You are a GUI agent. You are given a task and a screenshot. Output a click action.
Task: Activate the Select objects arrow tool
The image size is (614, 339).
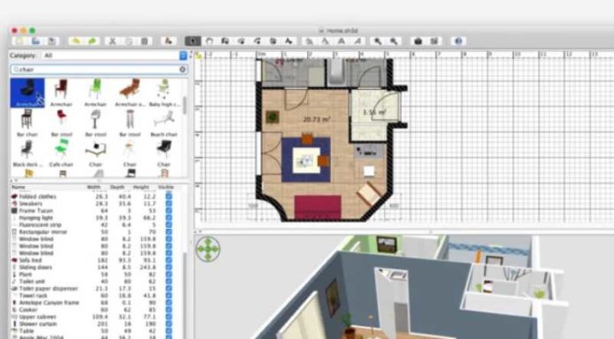pyautogui.click(x=192, y=41)
